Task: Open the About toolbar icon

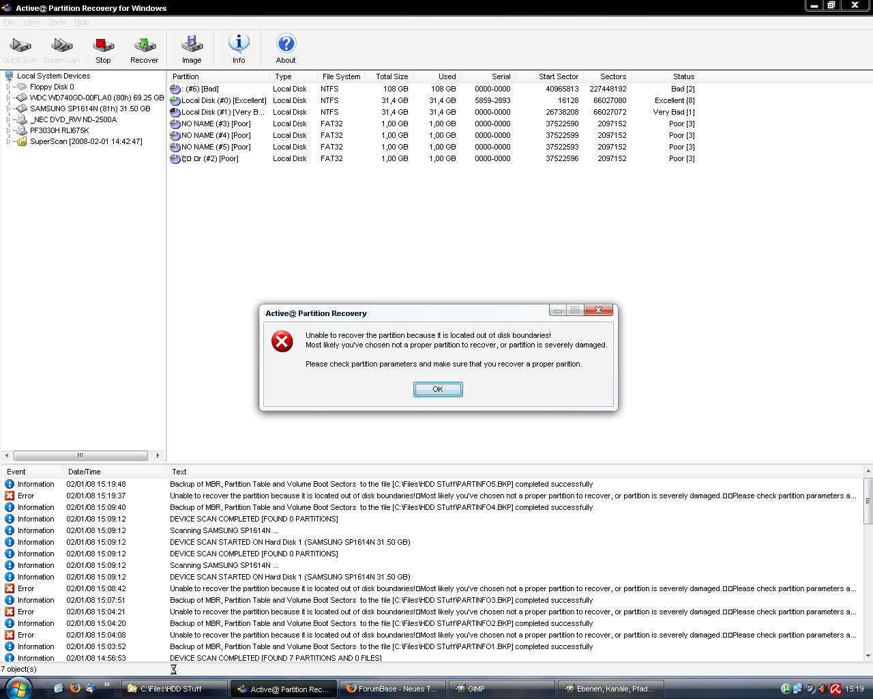Action: 286,50
